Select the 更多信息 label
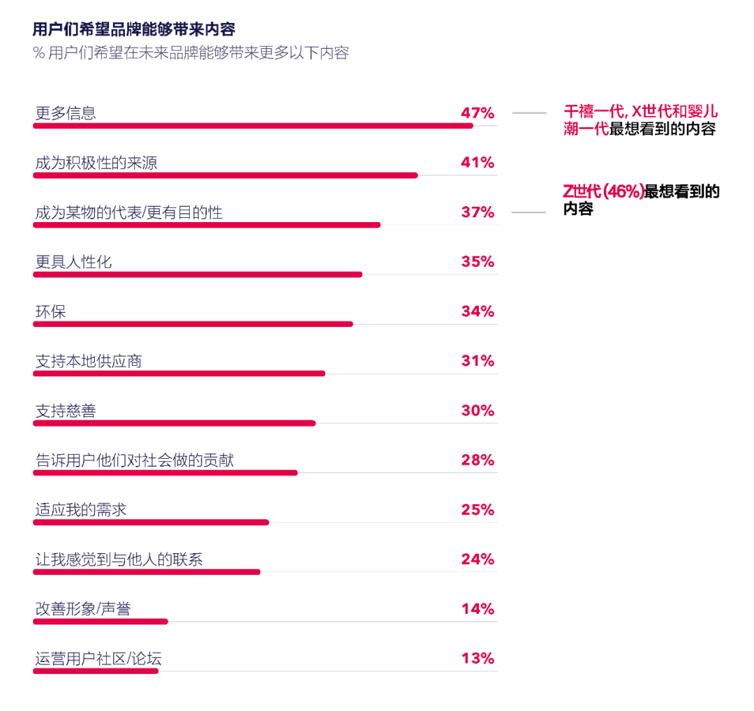This screenshot has height=711, width=754. (66, 113)
